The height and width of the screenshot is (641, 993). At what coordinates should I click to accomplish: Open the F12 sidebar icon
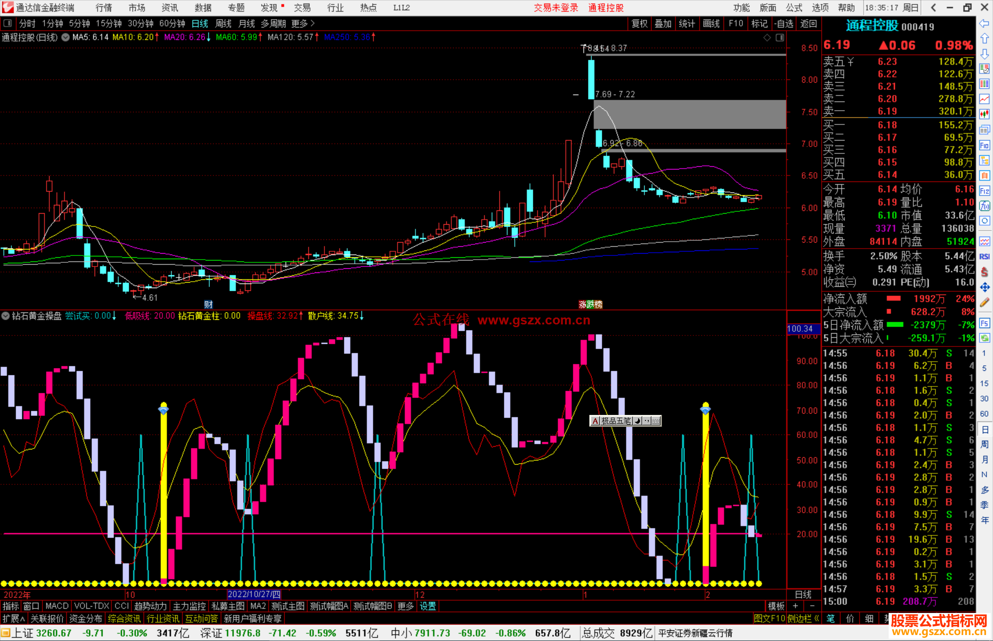984,191
